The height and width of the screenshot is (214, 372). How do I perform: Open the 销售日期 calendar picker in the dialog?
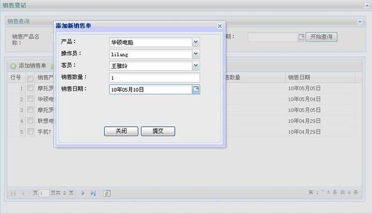point(196,90)
